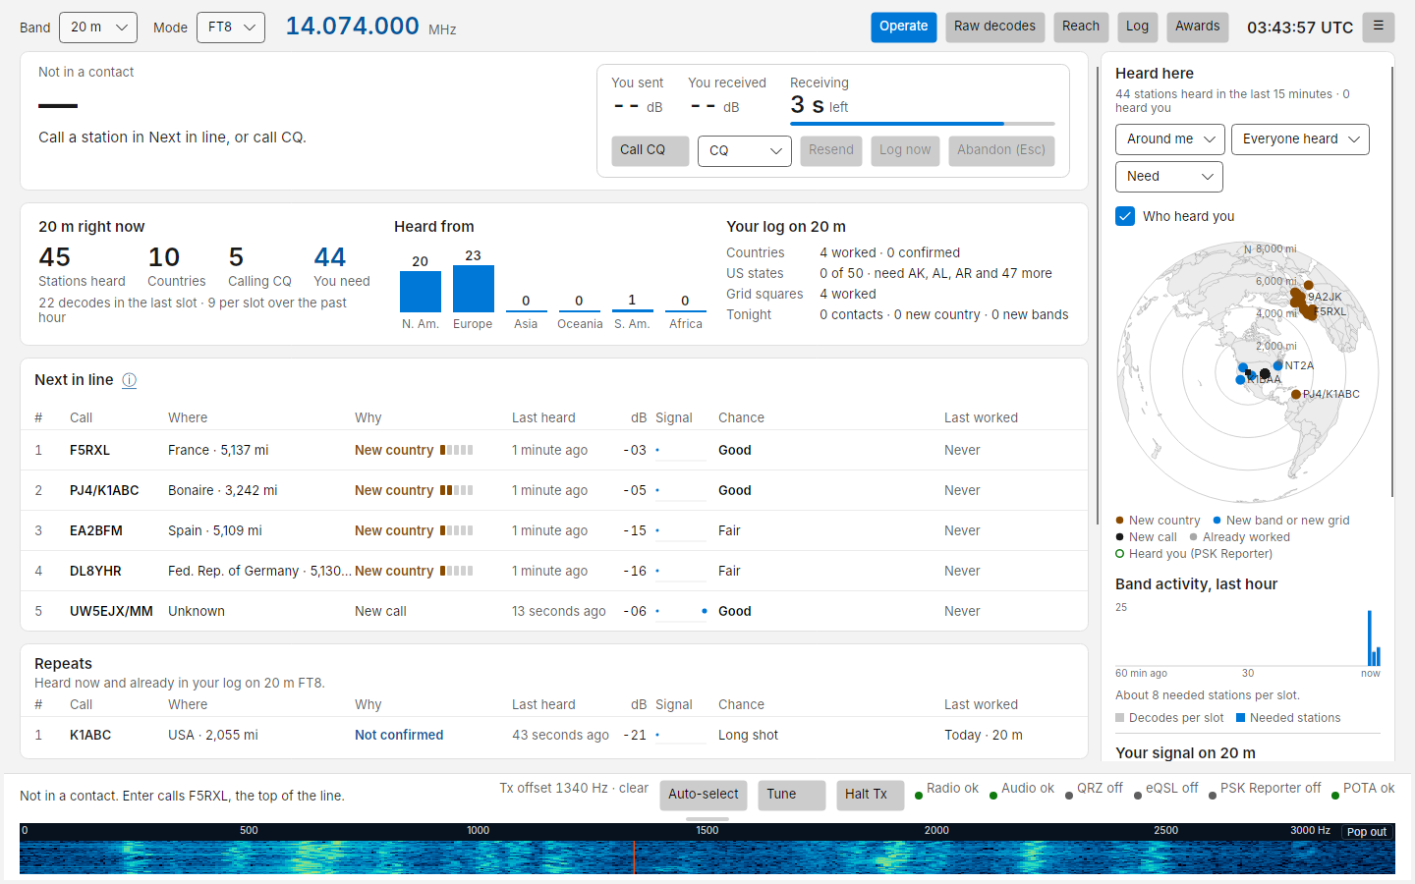
Task: Click the Pop out waterfall button
Action: [x=1367, y=832]
